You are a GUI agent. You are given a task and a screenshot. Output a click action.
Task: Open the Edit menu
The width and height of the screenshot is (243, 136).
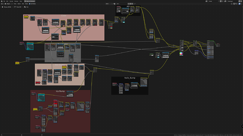[7, 1]
